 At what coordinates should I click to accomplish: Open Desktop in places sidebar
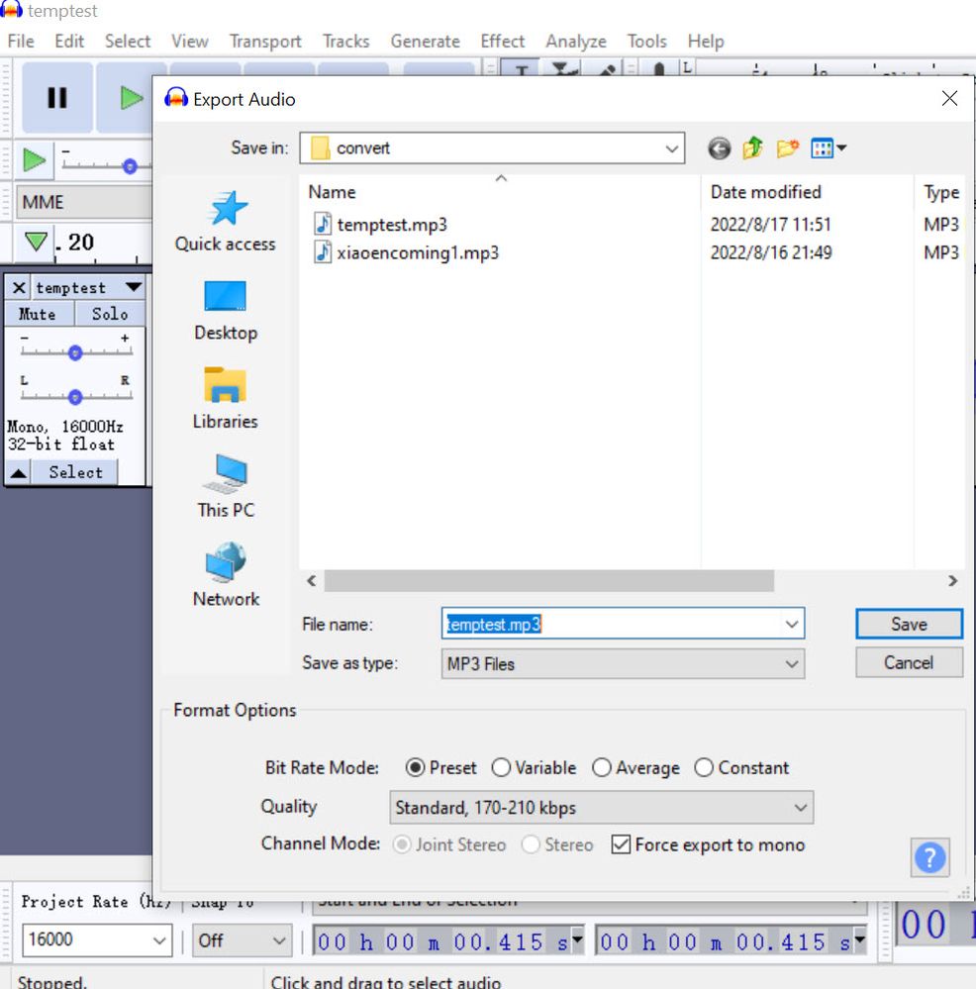[226, 311]
